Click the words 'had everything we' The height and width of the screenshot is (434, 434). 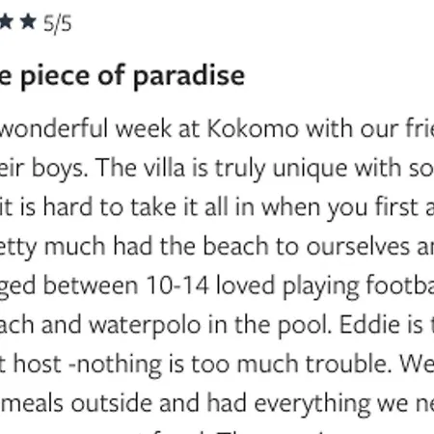click(308, 404)
